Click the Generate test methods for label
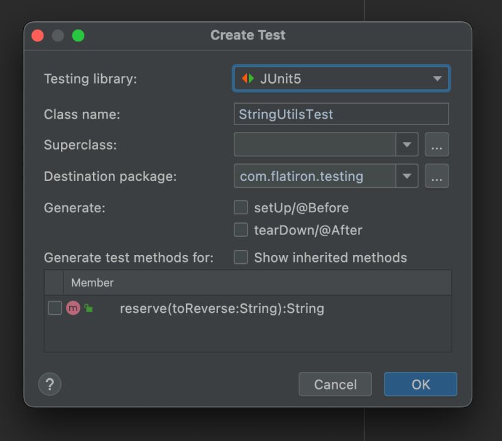 (129, 258)
